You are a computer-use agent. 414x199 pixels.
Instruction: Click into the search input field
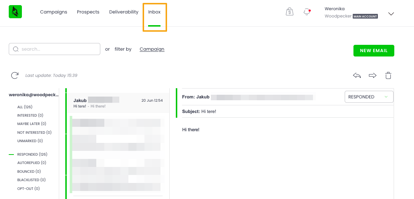(x=58, y=49)
